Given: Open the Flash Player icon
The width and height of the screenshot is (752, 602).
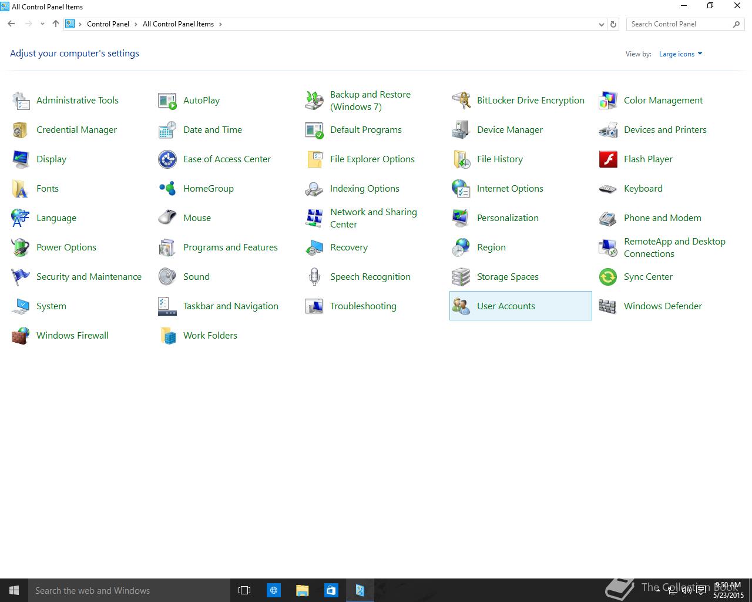Looking at the screenshot, I should coord(608,159).
